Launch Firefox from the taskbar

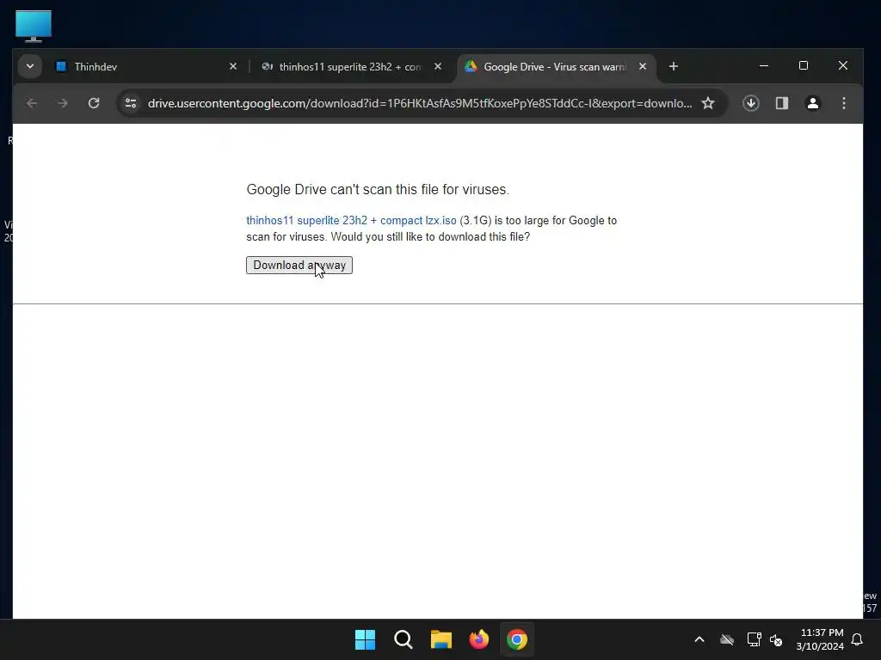[478, 639]
